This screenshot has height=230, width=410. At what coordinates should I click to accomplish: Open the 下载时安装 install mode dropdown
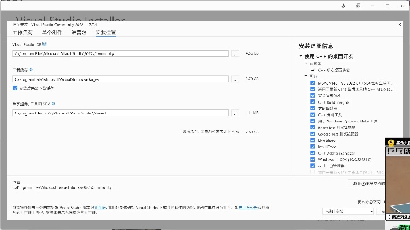pos(348,211)
